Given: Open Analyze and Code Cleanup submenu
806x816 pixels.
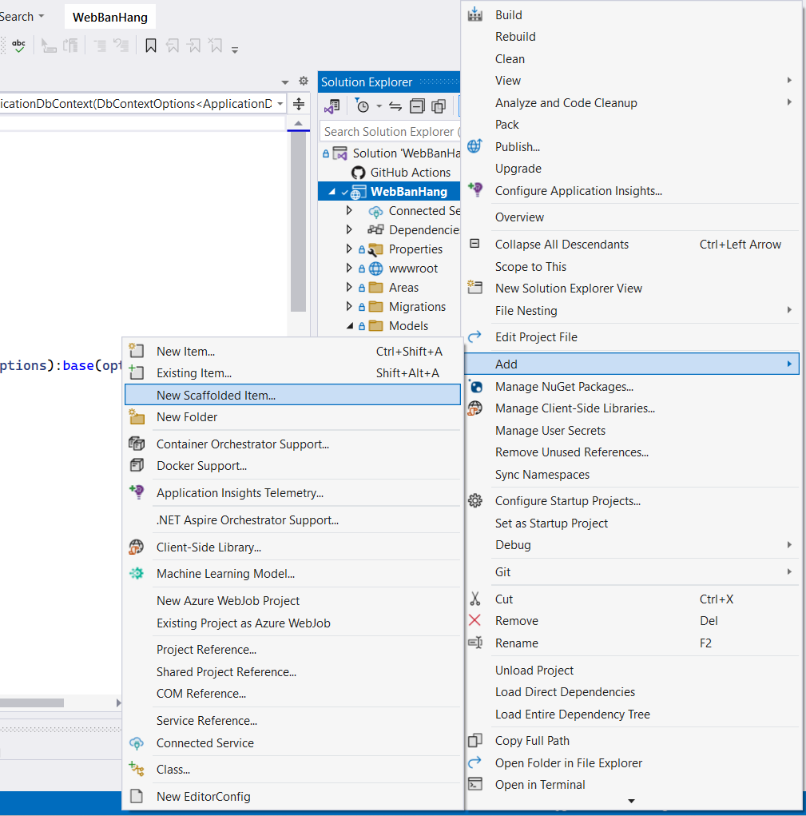Looking at the screenshot, I should pyautogui.click(x=631, y=102).
